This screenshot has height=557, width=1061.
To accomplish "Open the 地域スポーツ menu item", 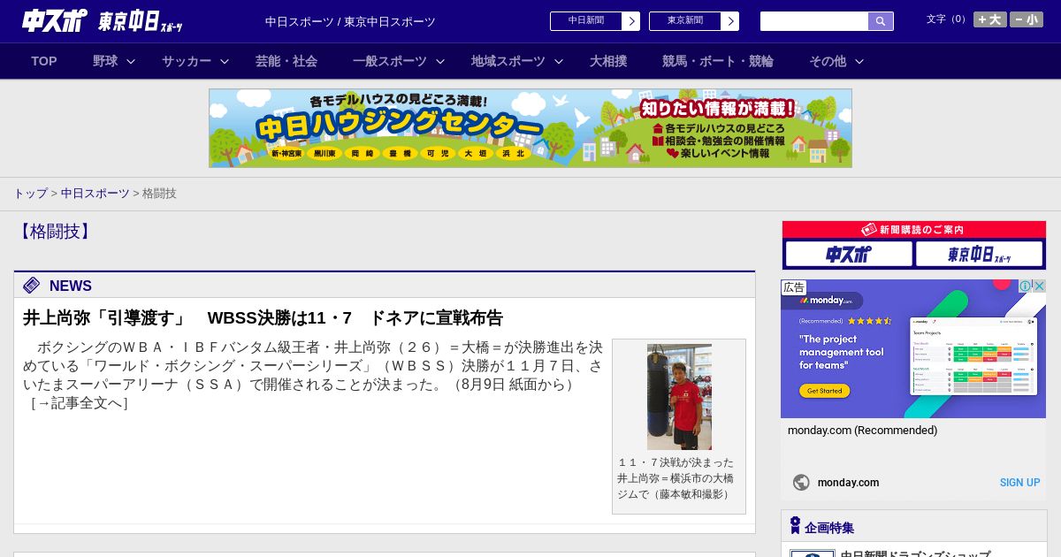I will pyautogui.click(x=508, y=61).
